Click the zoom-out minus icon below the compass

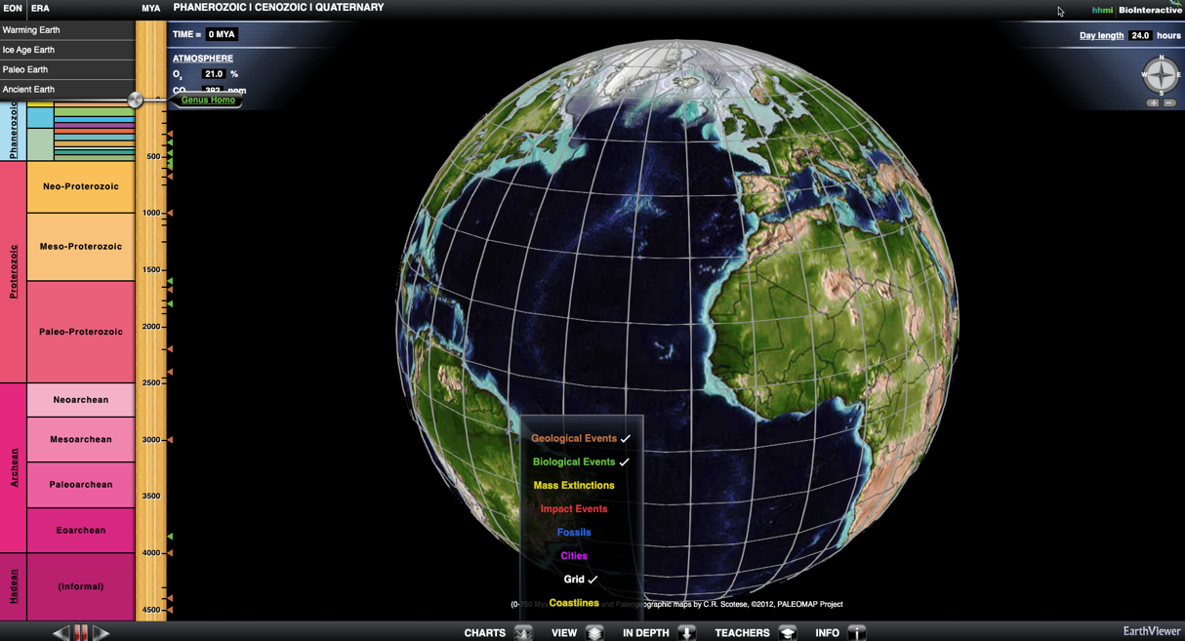click(x=1169, y=102)
